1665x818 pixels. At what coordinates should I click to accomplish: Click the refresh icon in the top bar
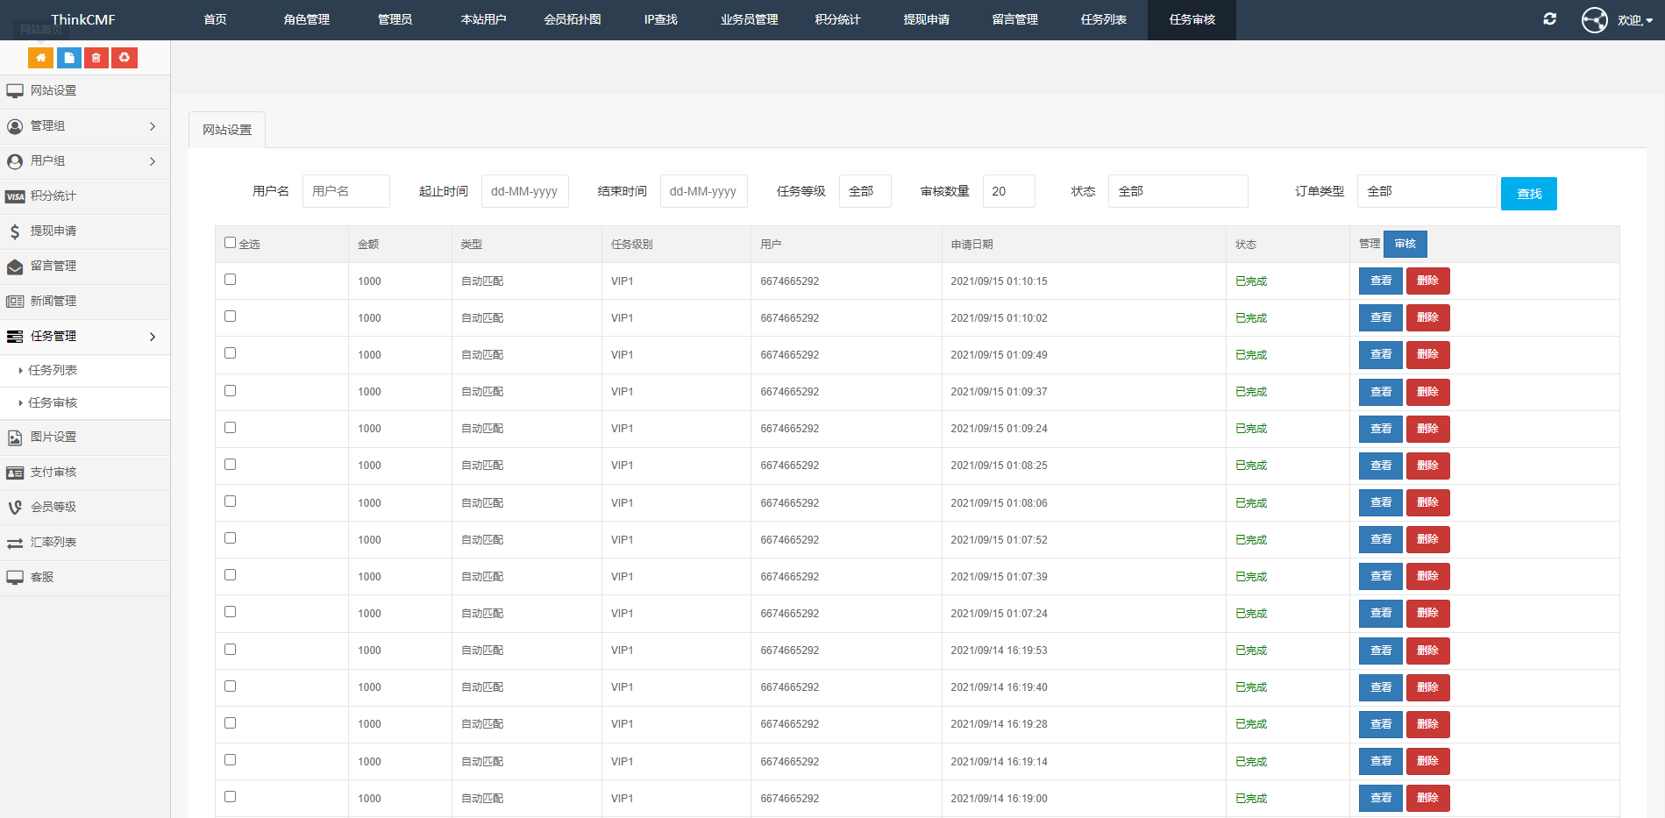pos(1550,18)
